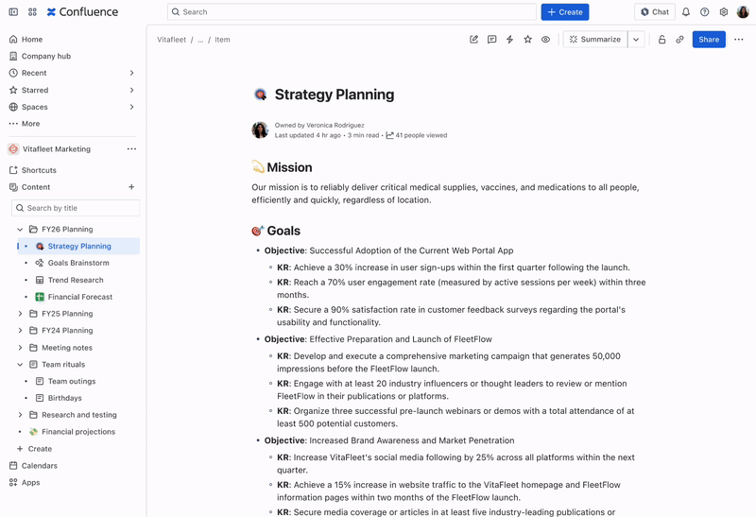
Task: Click the Summarize button
Action: pos(595,40)
